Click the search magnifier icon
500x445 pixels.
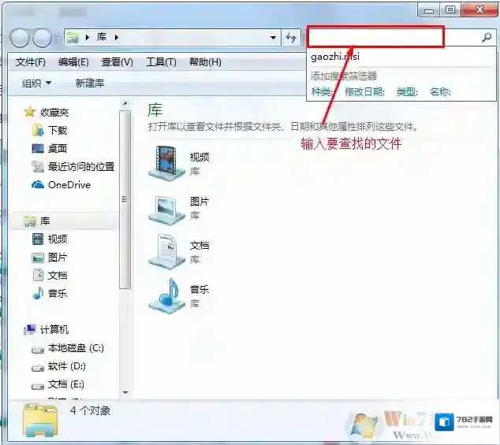tap(487, 37)
